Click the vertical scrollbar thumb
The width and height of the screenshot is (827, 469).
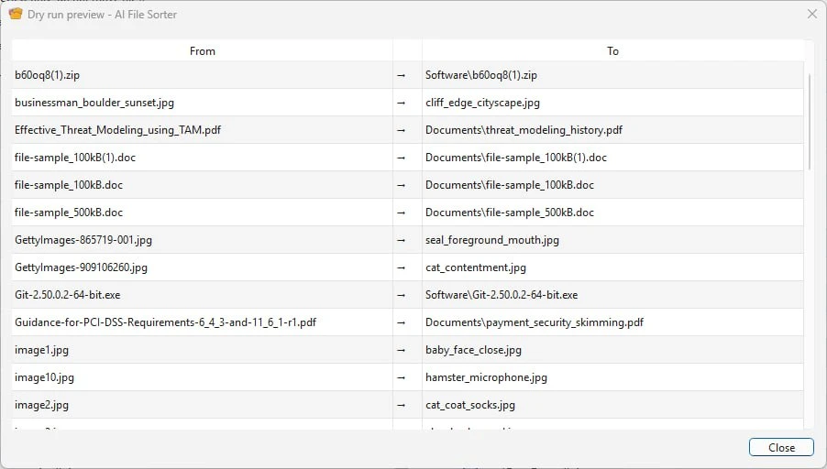(809, 121)
